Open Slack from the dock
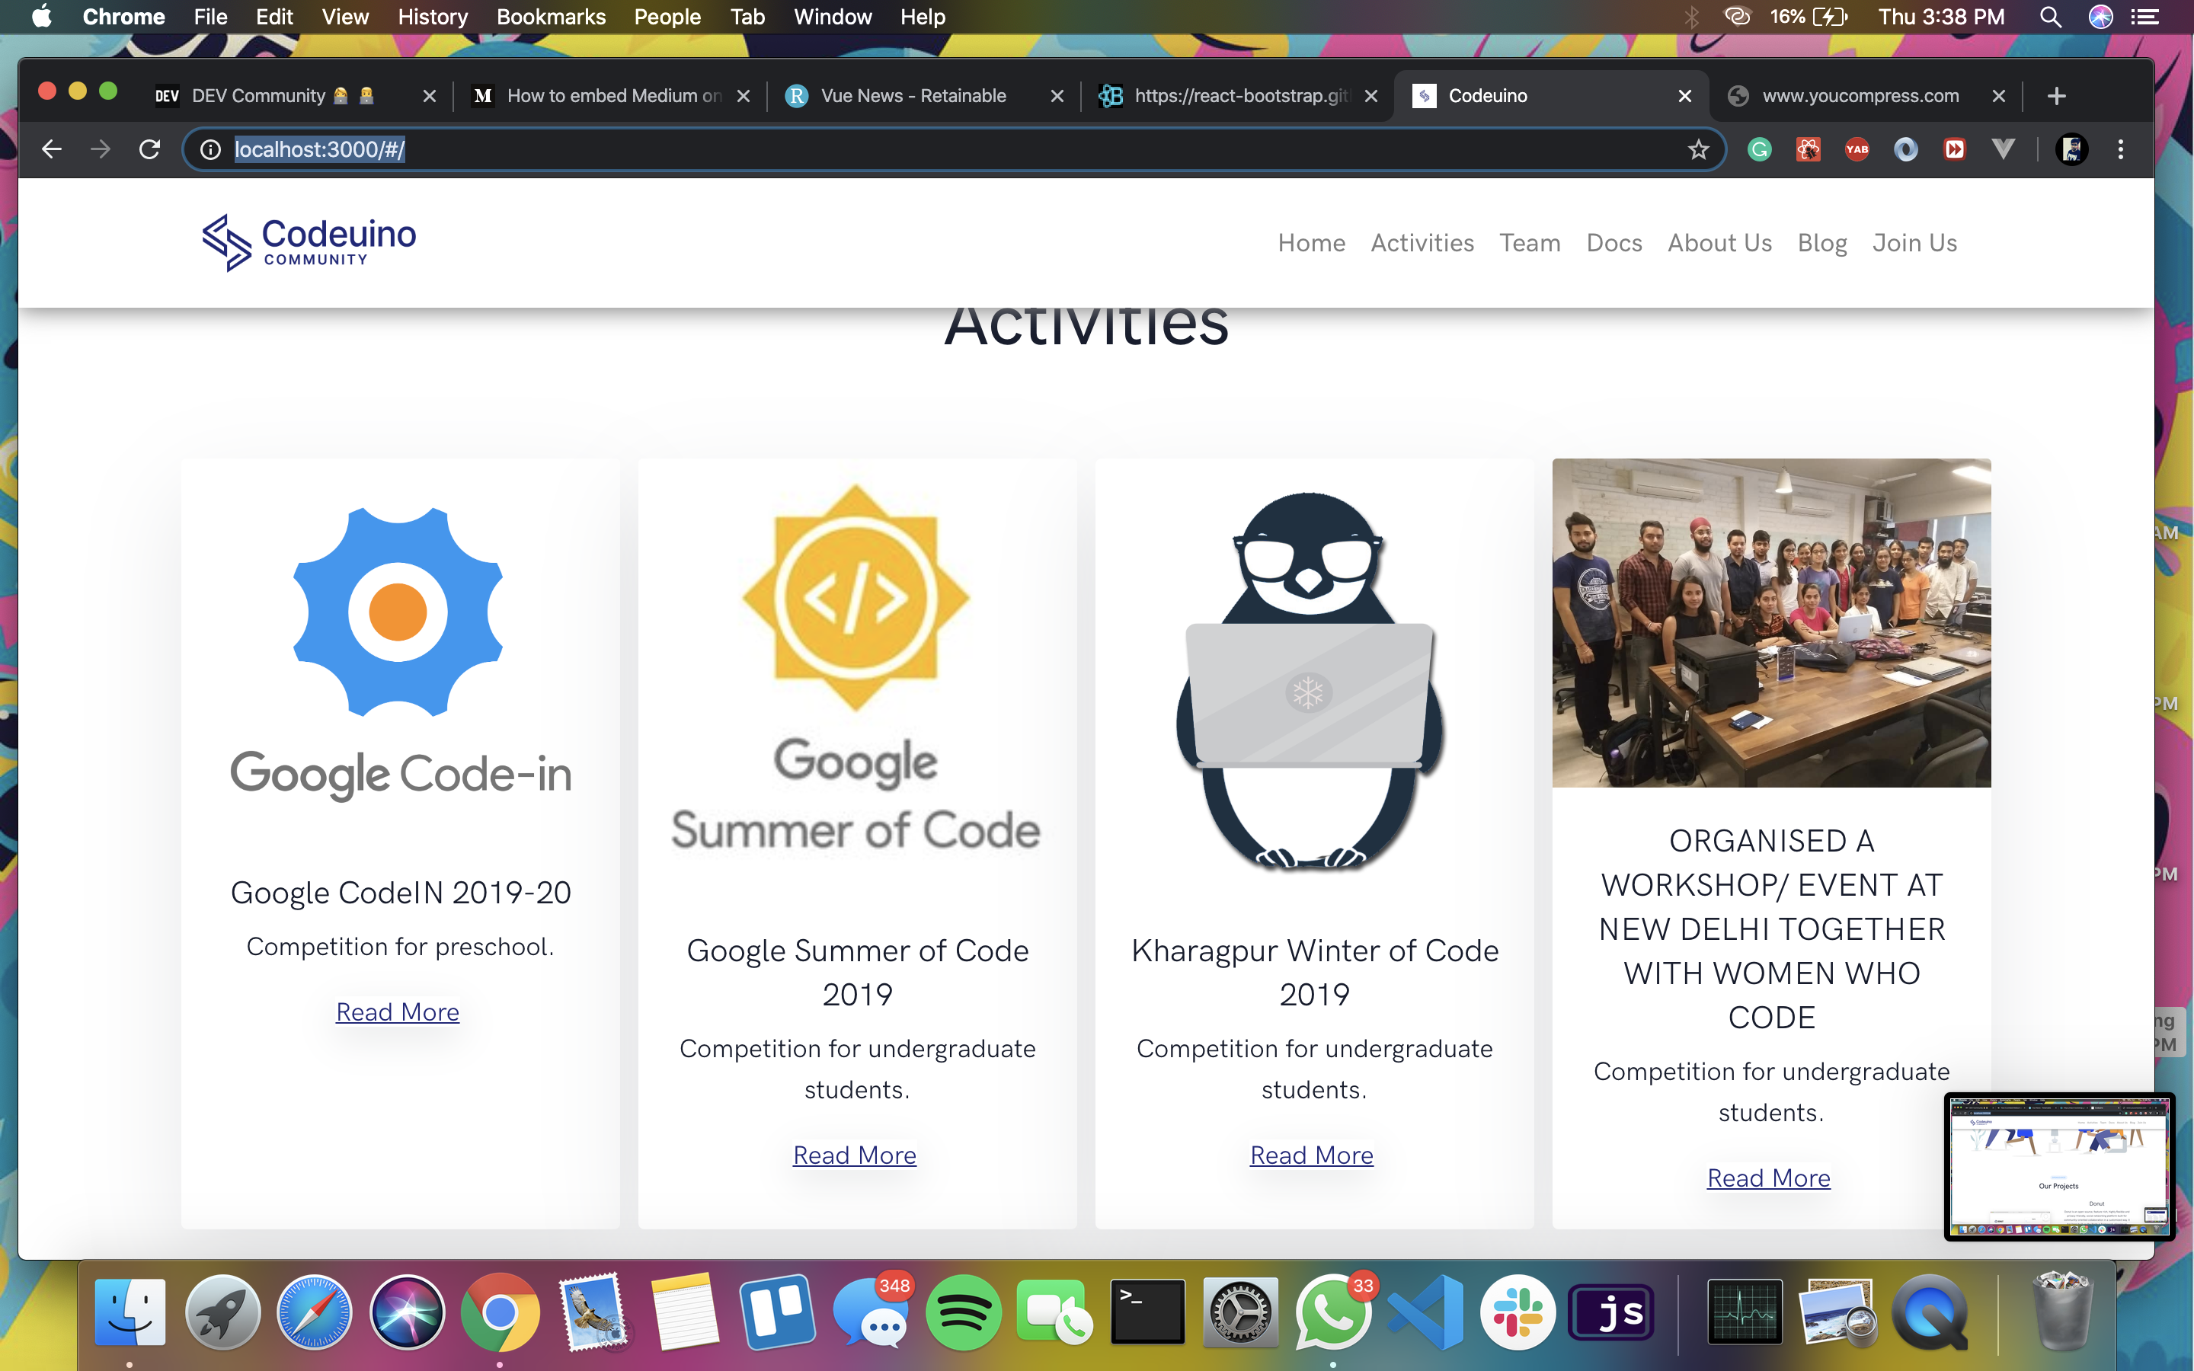 click(x=1518, y=1312)
